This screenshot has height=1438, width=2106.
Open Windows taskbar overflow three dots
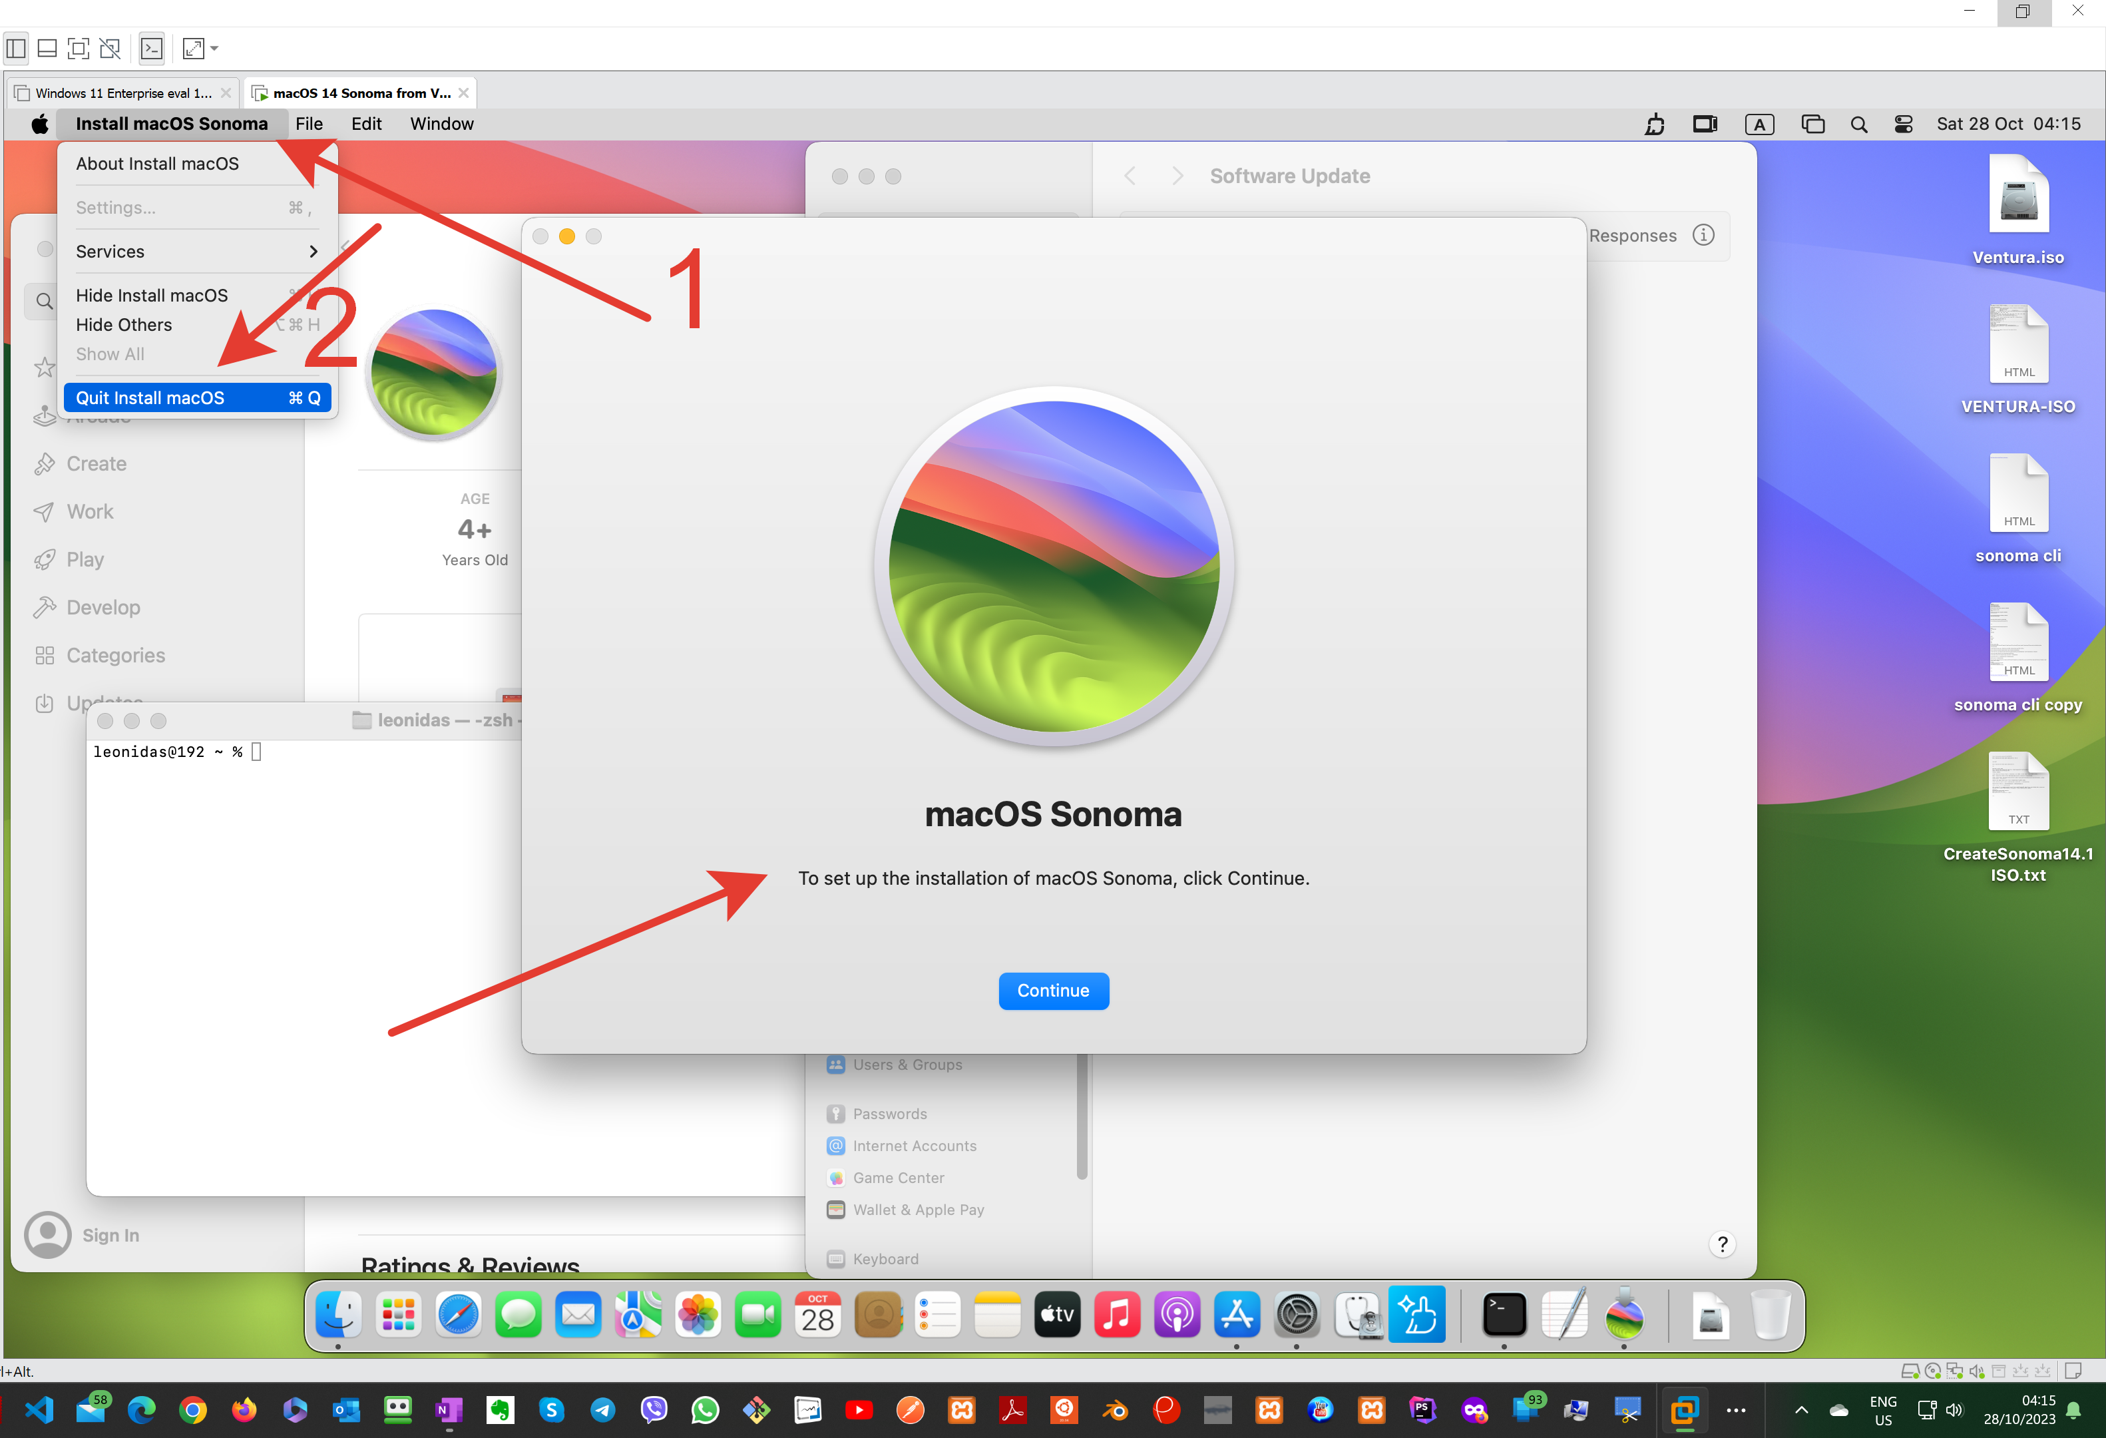[x=1735, y=1410]
